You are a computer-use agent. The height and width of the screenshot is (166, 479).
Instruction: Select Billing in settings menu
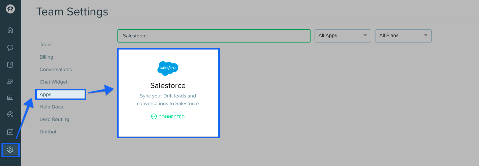pyautogui.click(x=46, y=57)
